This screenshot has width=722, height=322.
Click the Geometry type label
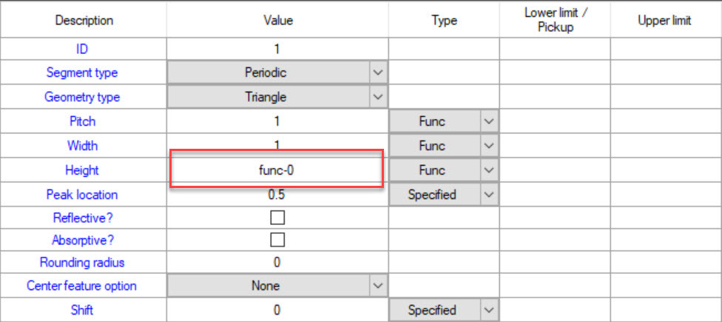pyautogui.click(x=82, y=97)
